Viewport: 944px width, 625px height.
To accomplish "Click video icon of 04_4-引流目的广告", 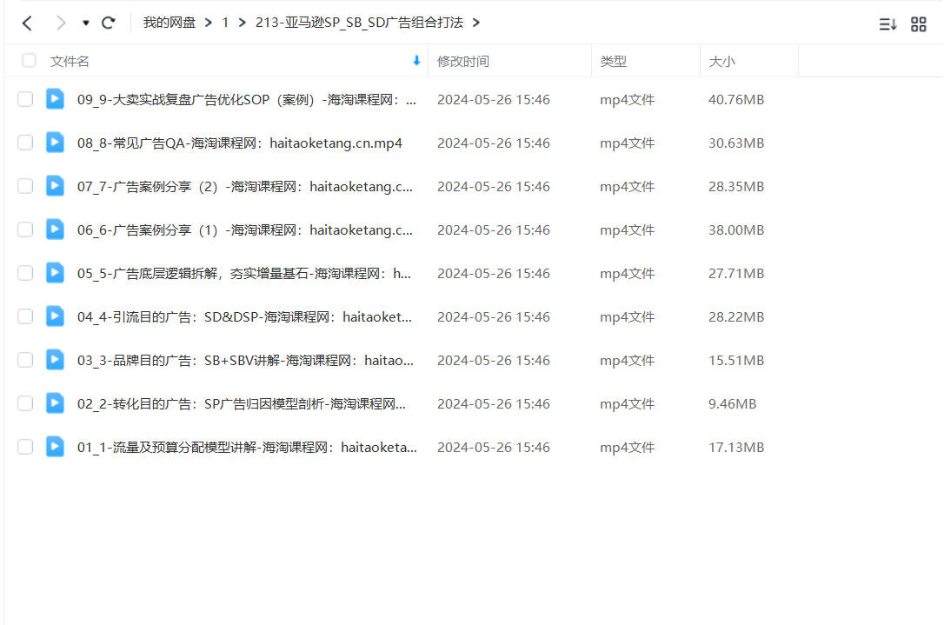I will point(55,316).
